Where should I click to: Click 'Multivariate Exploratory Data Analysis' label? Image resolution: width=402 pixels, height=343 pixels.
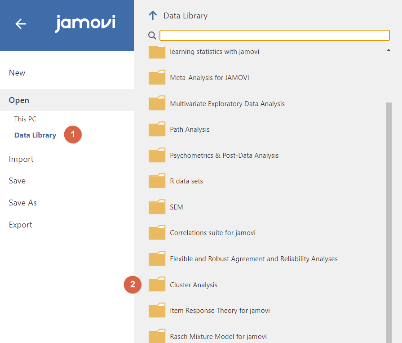click(227, 104)
